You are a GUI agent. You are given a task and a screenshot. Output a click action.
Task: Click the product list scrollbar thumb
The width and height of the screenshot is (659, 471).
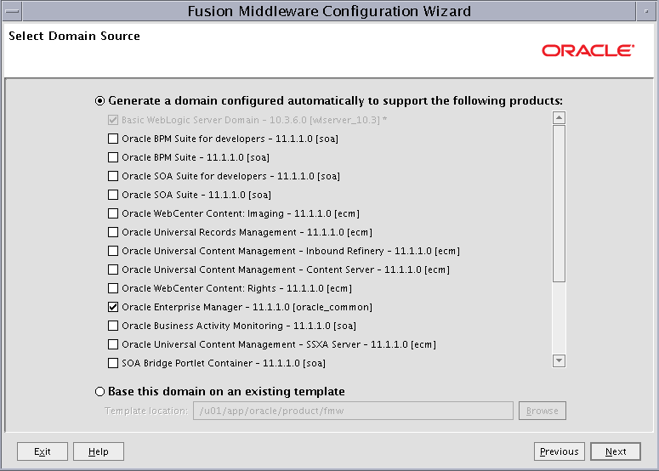[x=559, y=204]
